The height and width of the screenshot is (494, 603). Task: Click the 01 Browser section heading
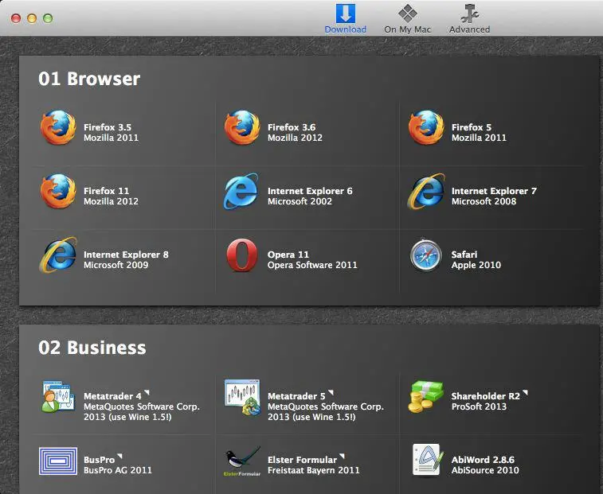pos(89,79)
